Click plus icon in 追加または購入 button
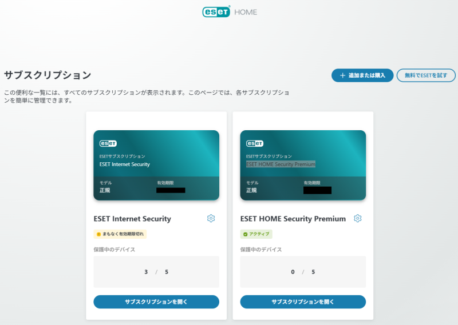458x325 pixels. tap(342, 75)
